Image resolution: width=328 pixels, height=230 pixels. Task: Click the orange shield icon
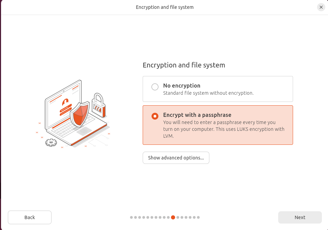pyautogui.click(x=79, y=113)
